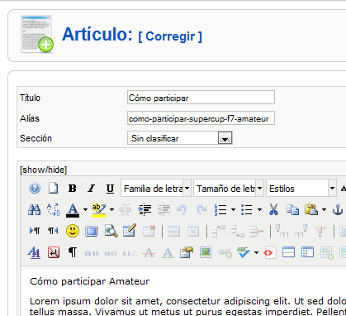Toggle underline formatting

110,189
